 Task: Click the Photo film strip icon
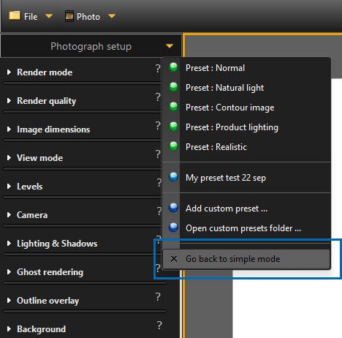point(69,16)
